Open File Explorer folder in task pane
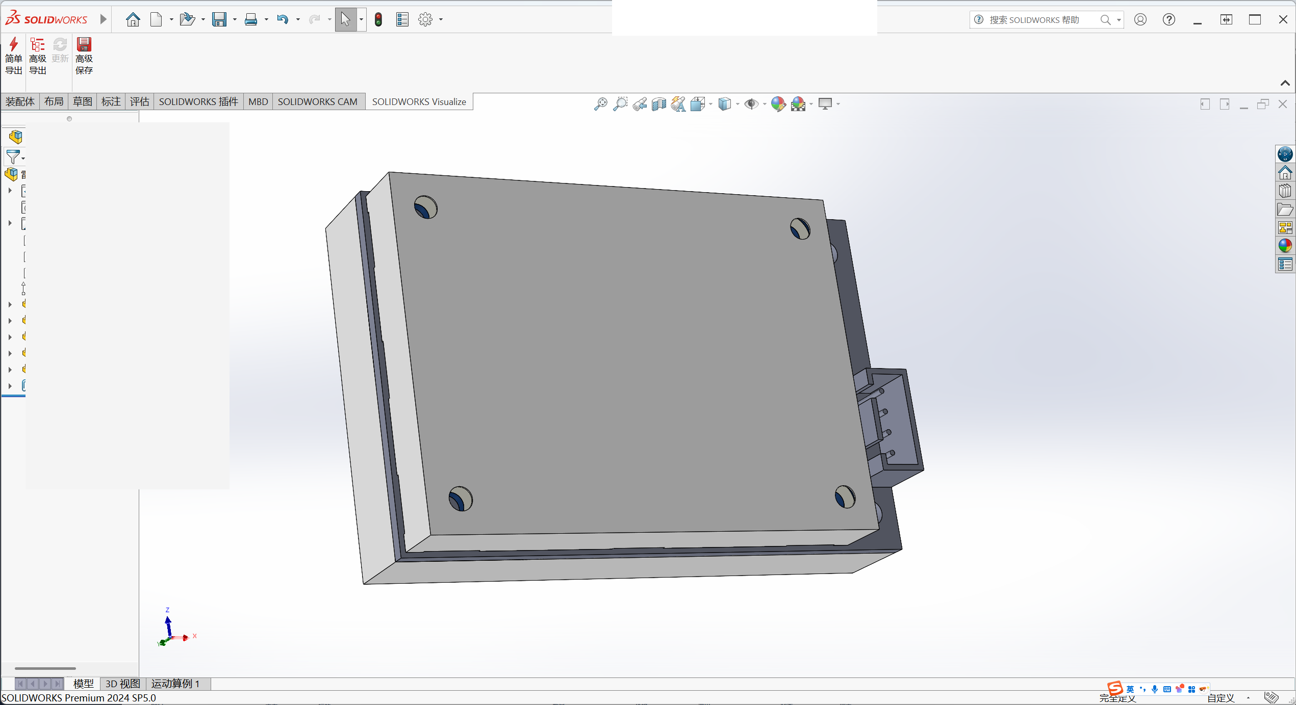The image size is (1296, 705). tap(1285, 209)
